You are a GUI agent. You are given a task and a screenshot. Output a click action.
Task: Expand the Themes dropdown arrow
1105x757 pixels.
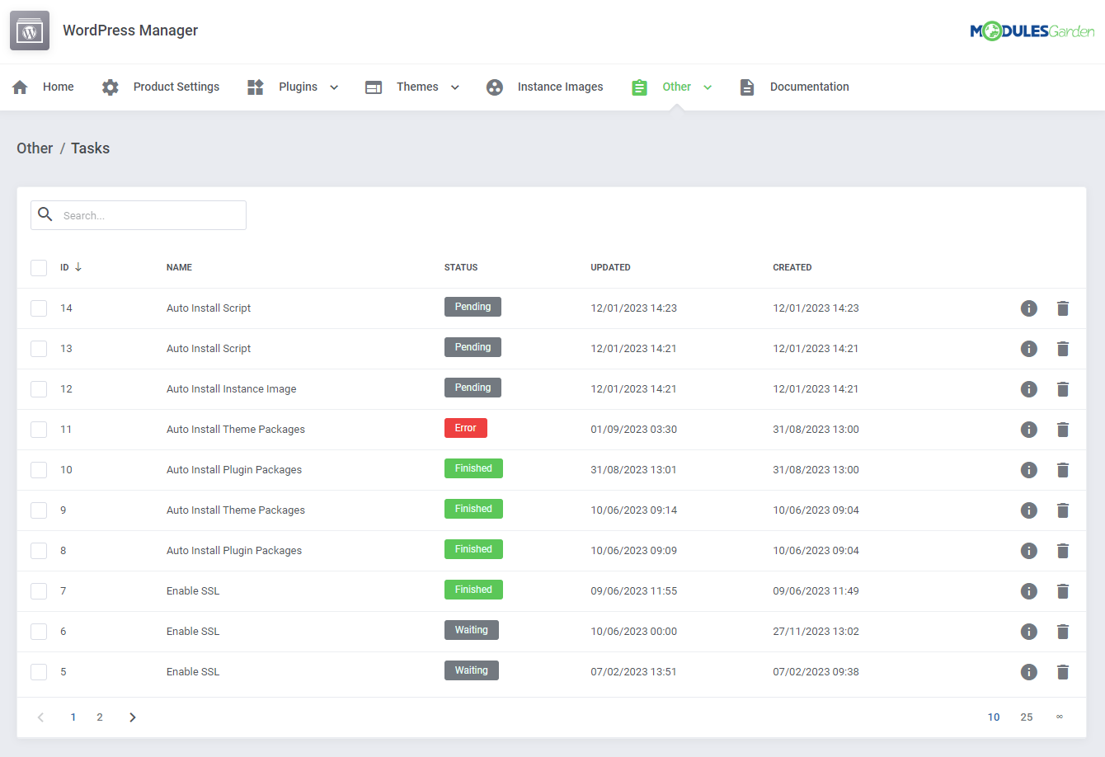coord(454,87)
